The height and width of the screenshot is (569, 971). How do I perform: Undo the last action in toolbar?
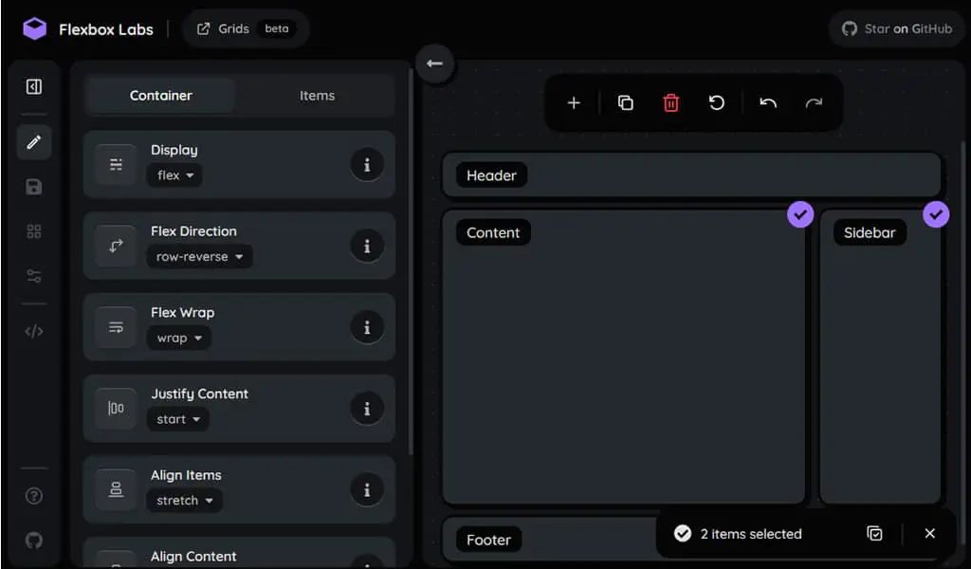pyautogui.click(x=768, y=102)
